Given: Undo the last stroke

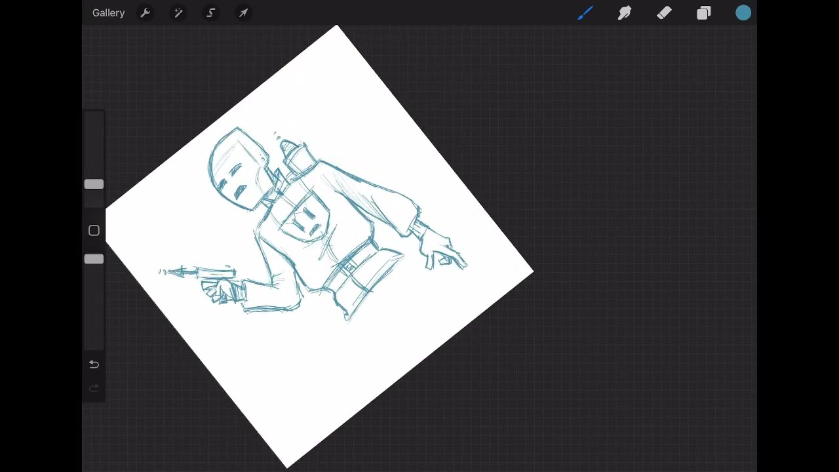Looking at the screenshot, I should click(x=94, y=364).
